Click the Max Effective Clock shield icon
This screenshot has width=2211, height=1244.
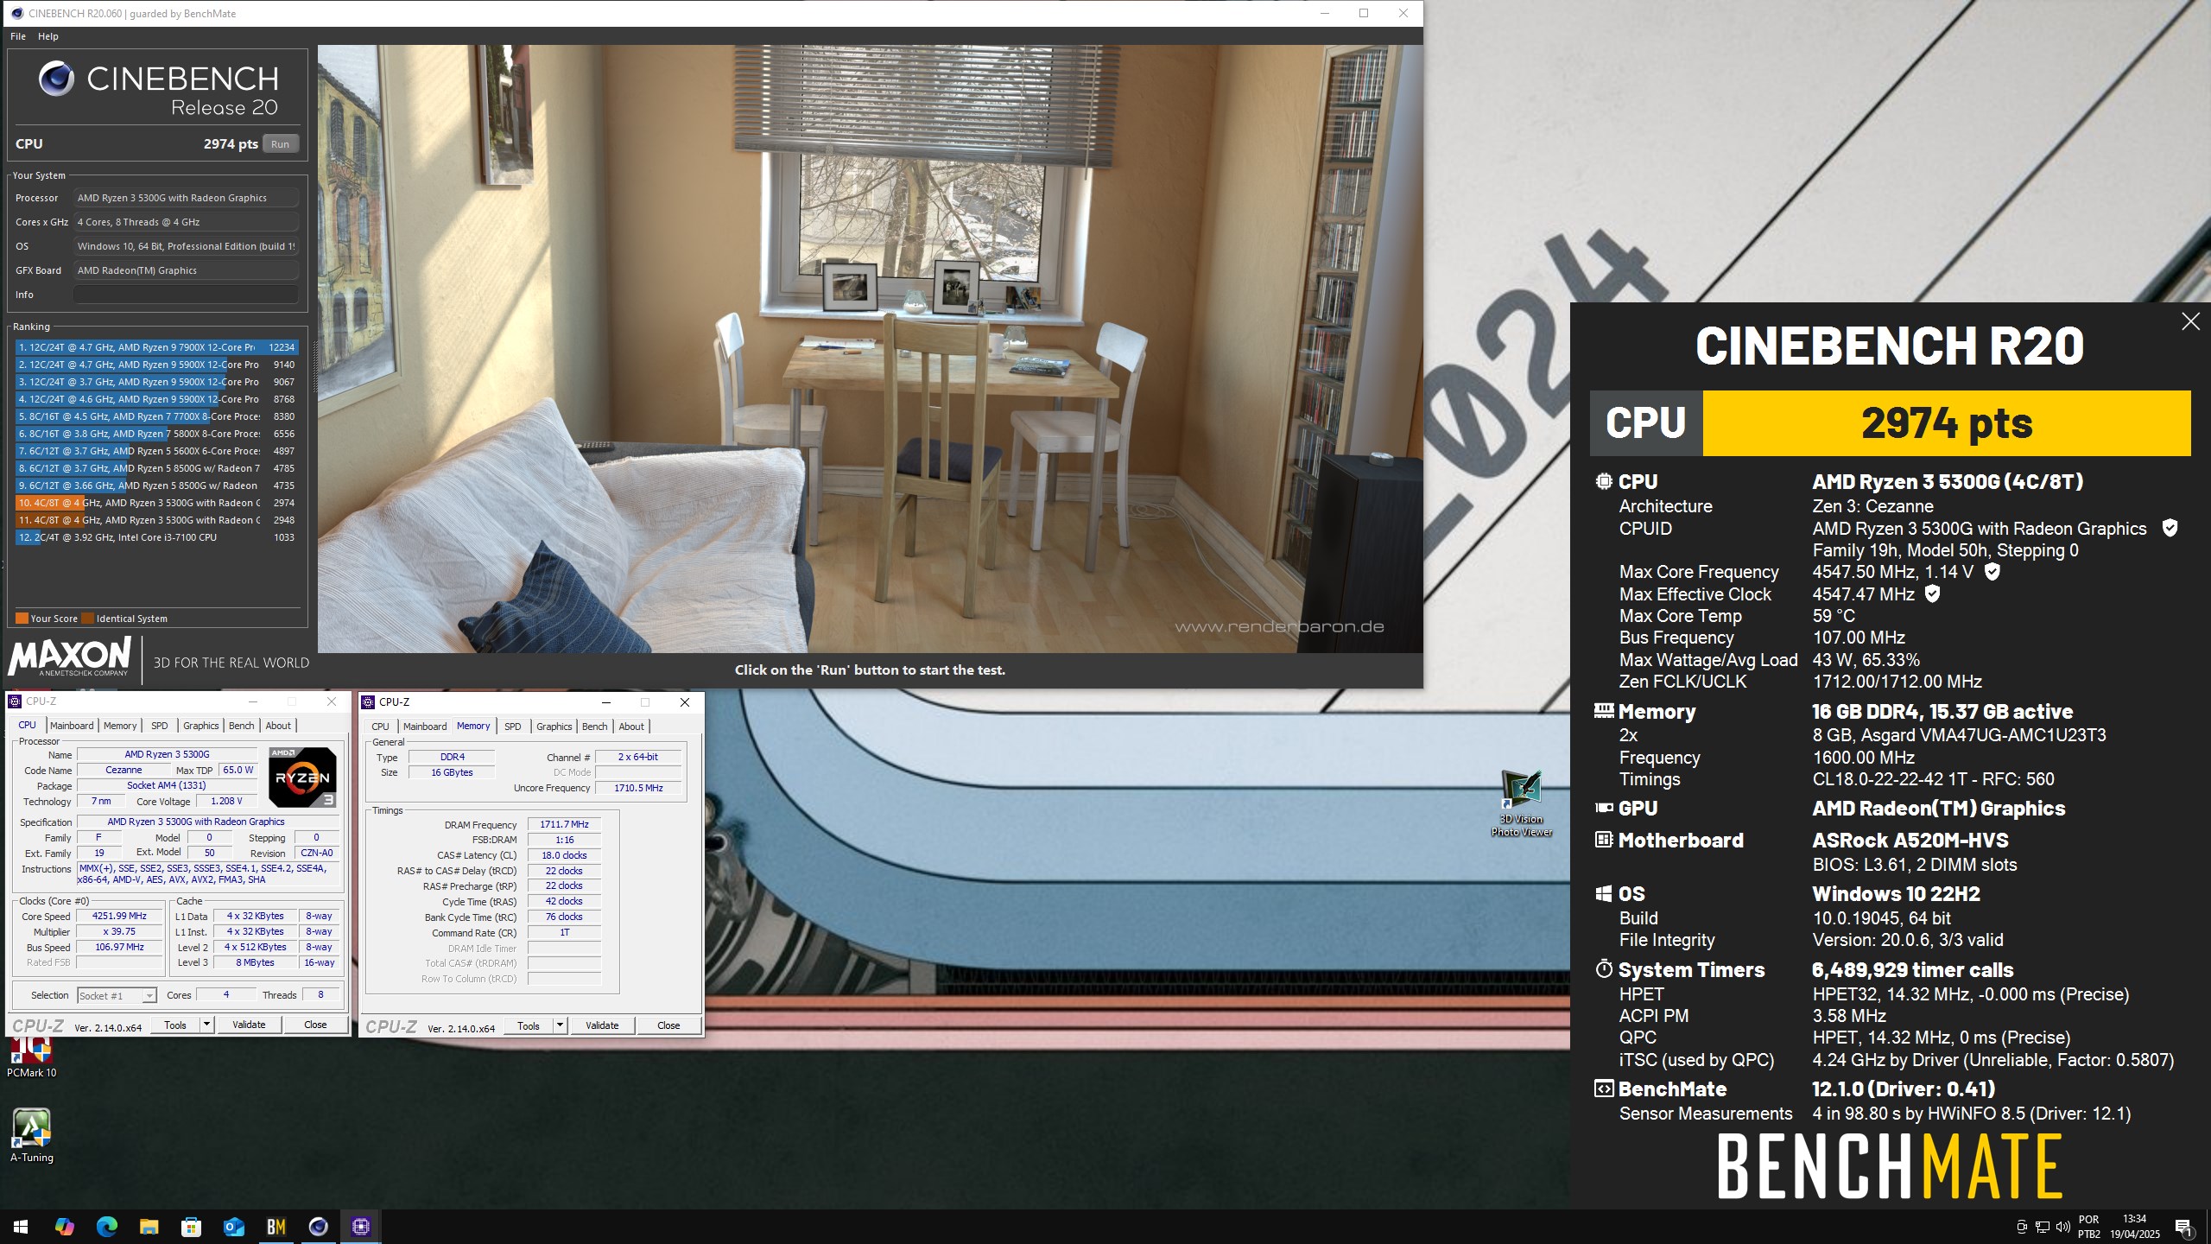point(1932,593)
